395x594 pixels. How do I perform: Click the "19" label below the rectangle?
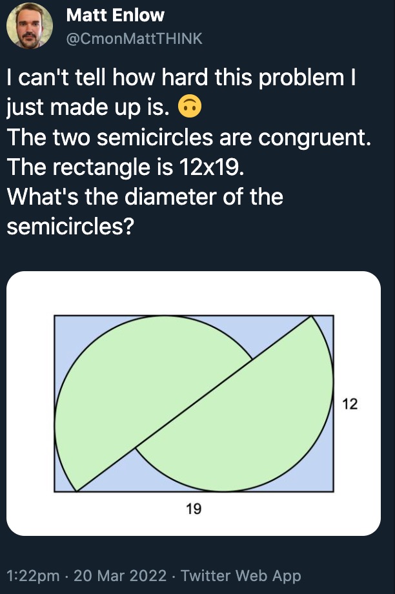click(194, 509)
